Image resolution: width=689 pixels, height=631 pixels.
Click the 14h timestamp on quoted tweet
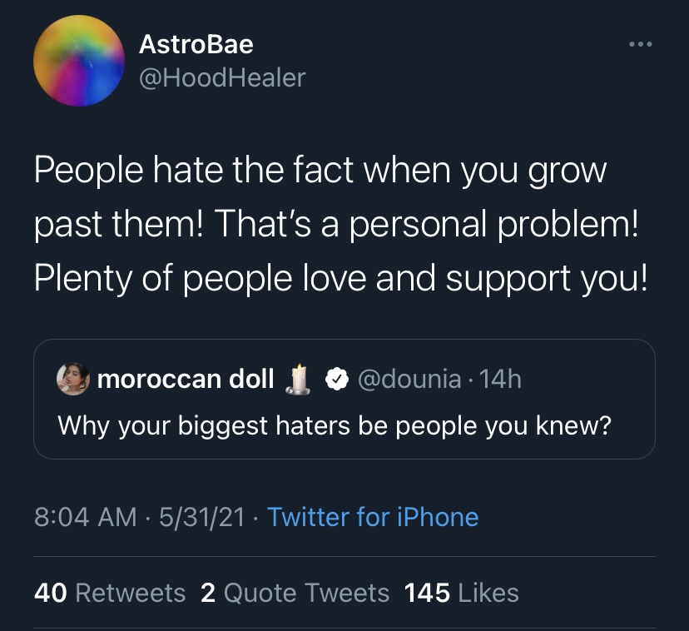click(x=502, y=380)
